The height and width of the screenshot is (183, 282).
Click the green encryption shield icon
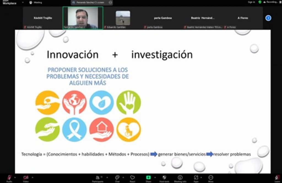pos(260,2)
